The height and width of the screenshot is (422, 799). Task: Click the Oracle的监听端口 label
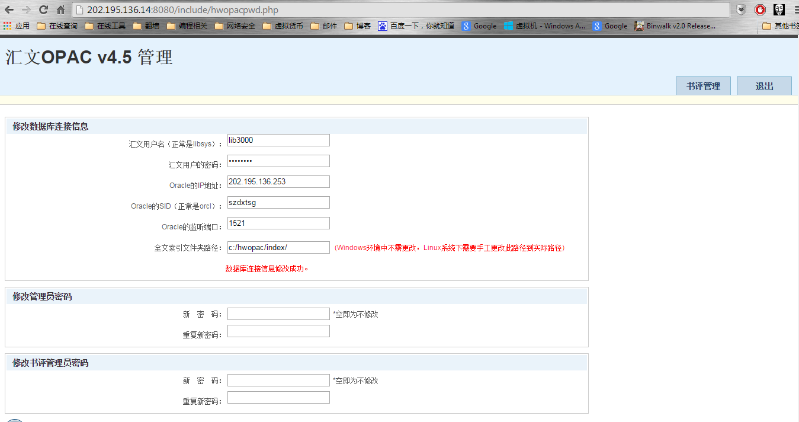[192, 227]
